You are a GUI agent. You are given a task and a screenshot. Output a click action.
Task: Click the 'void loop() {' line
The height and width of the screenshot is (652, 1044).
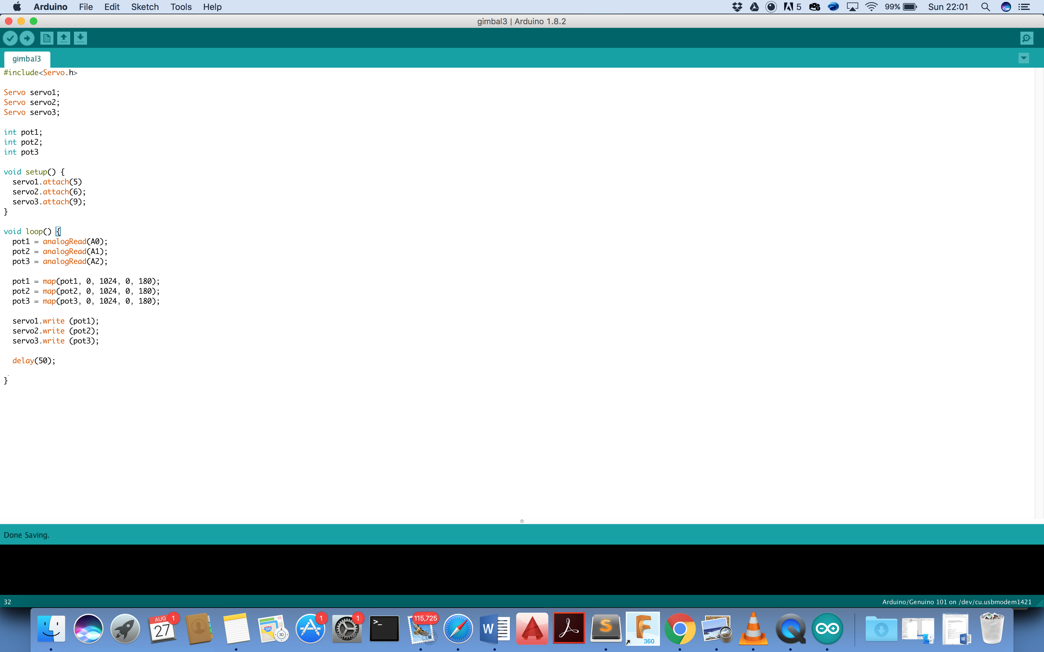tap(32, 232)
